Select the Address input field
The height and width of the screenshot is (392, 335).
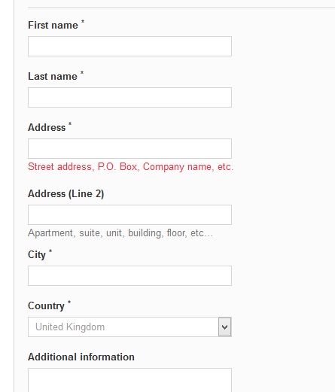129,148
